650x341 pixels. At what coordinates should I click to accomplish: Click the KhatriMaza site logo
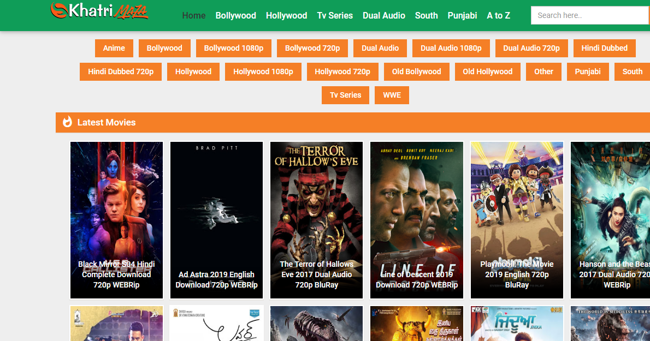coord(99,10)
